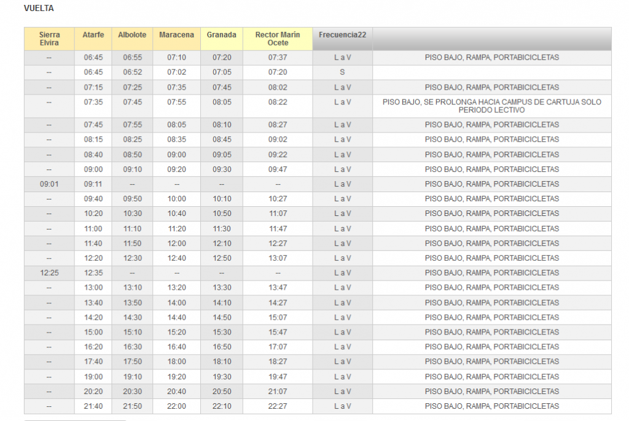Viewport: 629px width, 421px height.
Task: Select the Atarfe column header
Action: point(93,35)
